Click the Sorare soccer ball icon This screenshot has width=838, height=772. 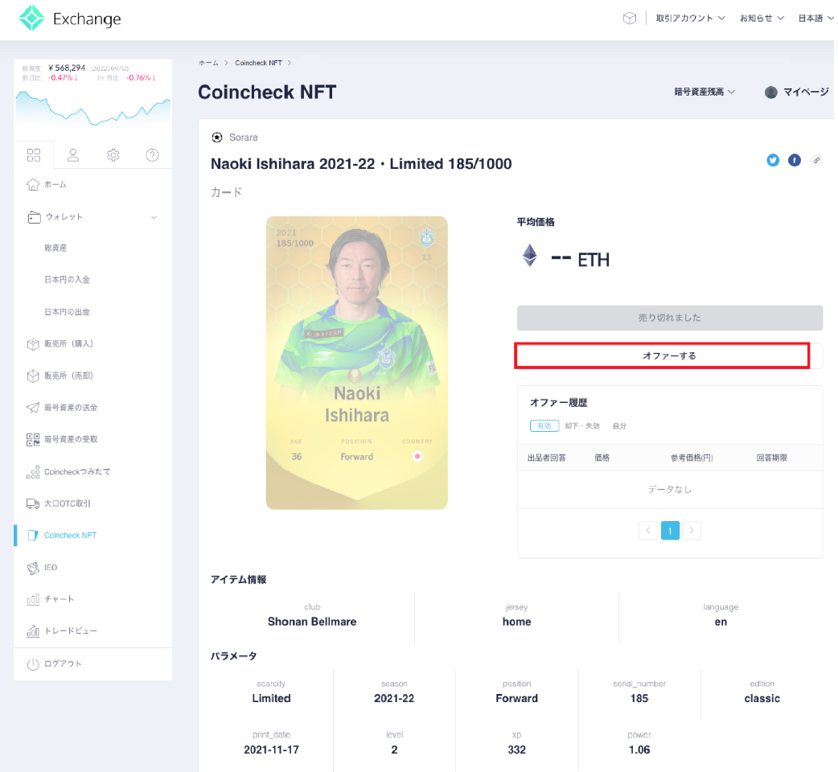coord(217,138)
